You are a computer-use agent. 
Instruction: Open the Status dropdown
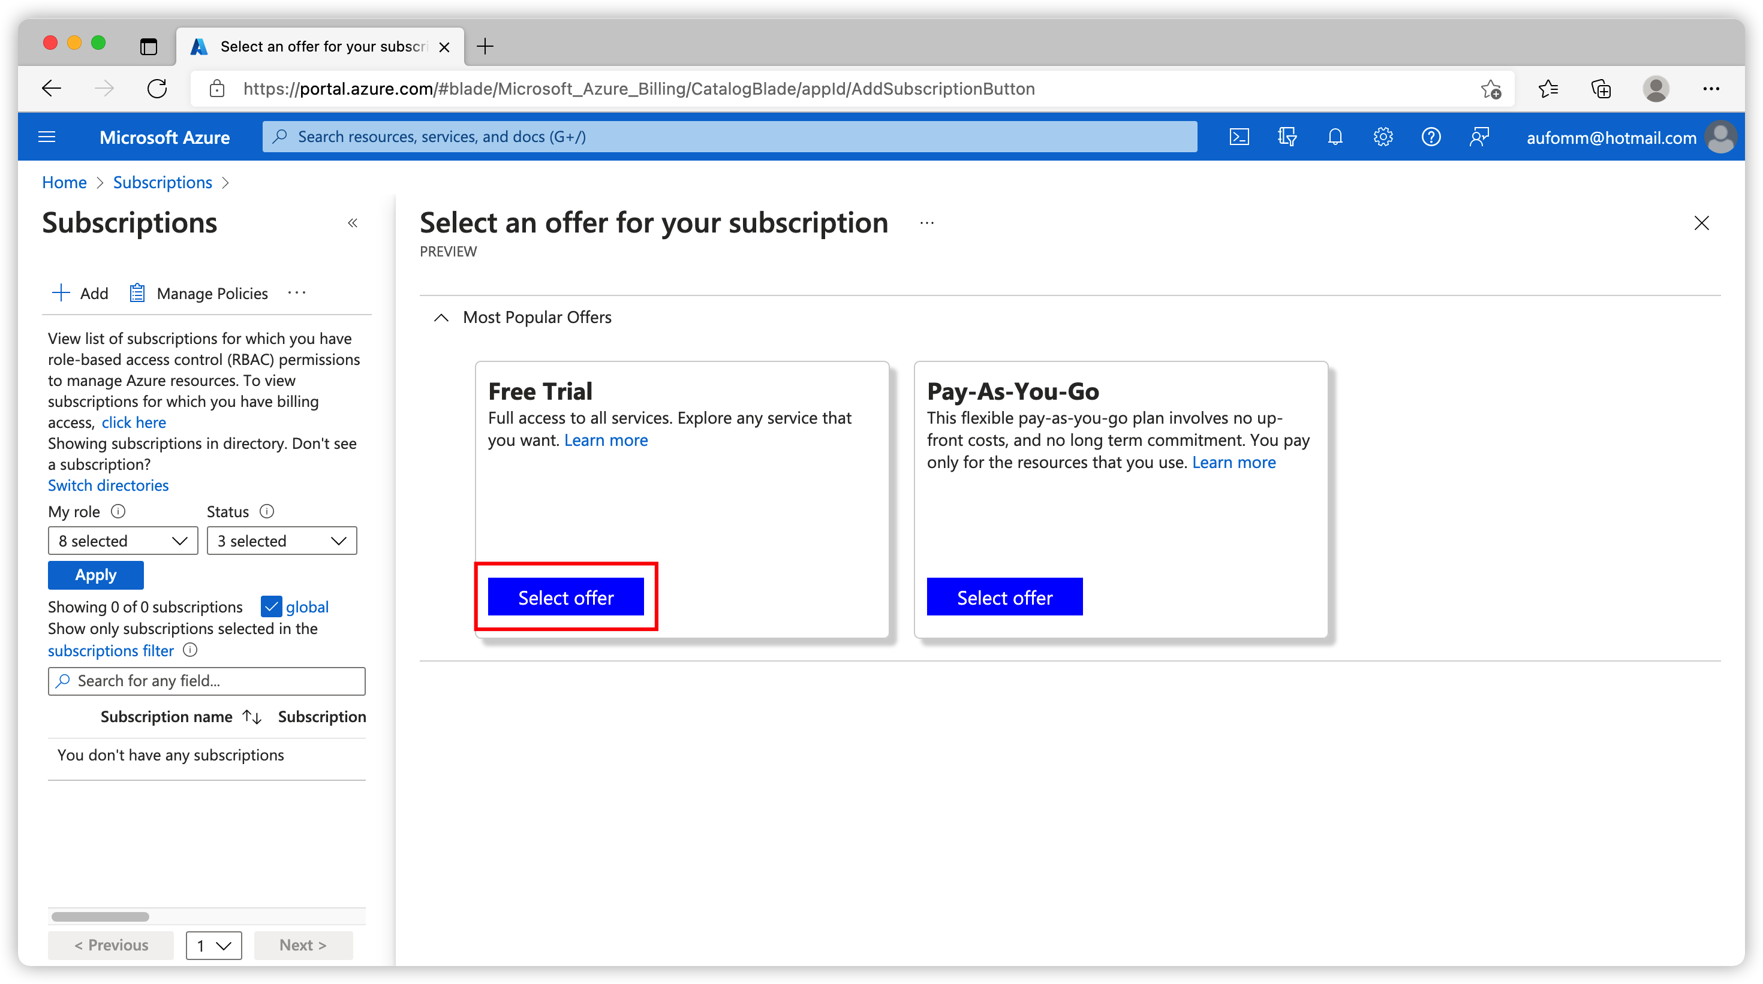281,541
